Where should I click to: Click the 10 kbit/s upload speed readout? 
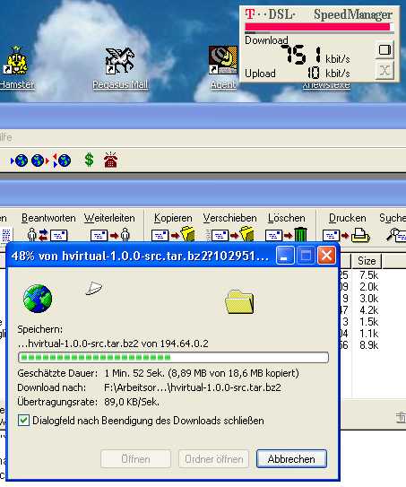click(x=328, y=73)
